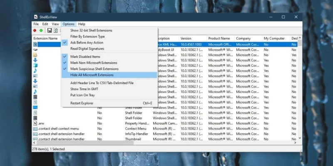This screenshot has width=333, height=166.
Task: Click the horizontal scrollbar right arrow
Action: 295,143
